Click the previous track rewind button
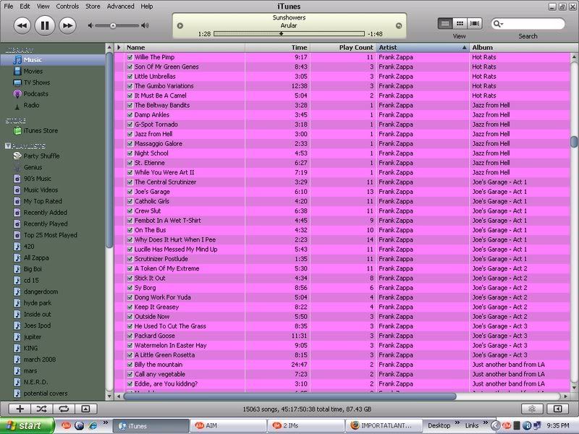The width and height of the screenshot is (579, 434). point(22,25)
